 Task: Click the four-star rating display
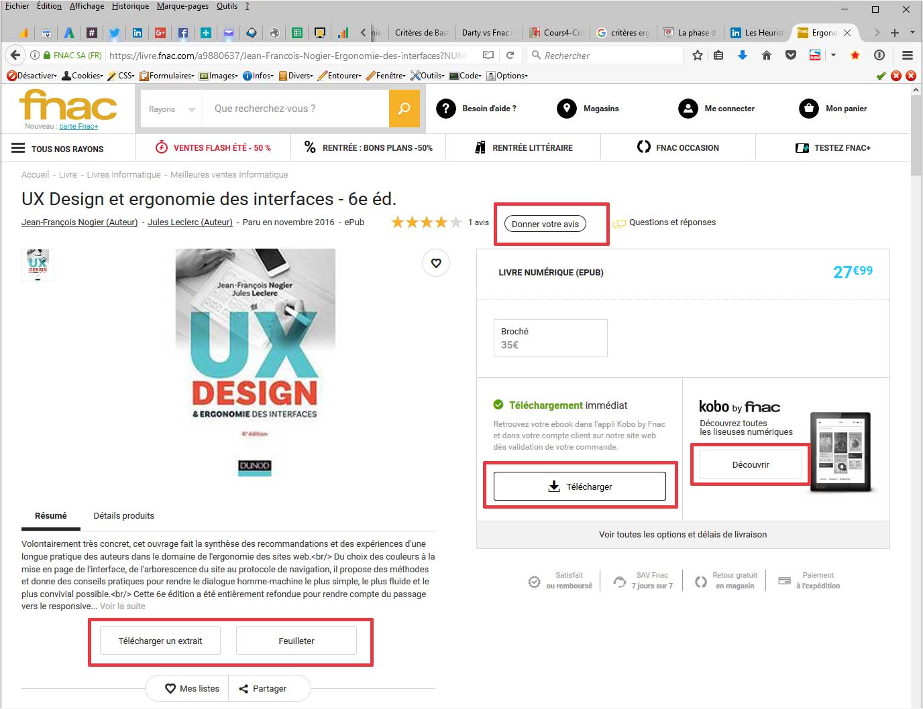coord(426,222)
